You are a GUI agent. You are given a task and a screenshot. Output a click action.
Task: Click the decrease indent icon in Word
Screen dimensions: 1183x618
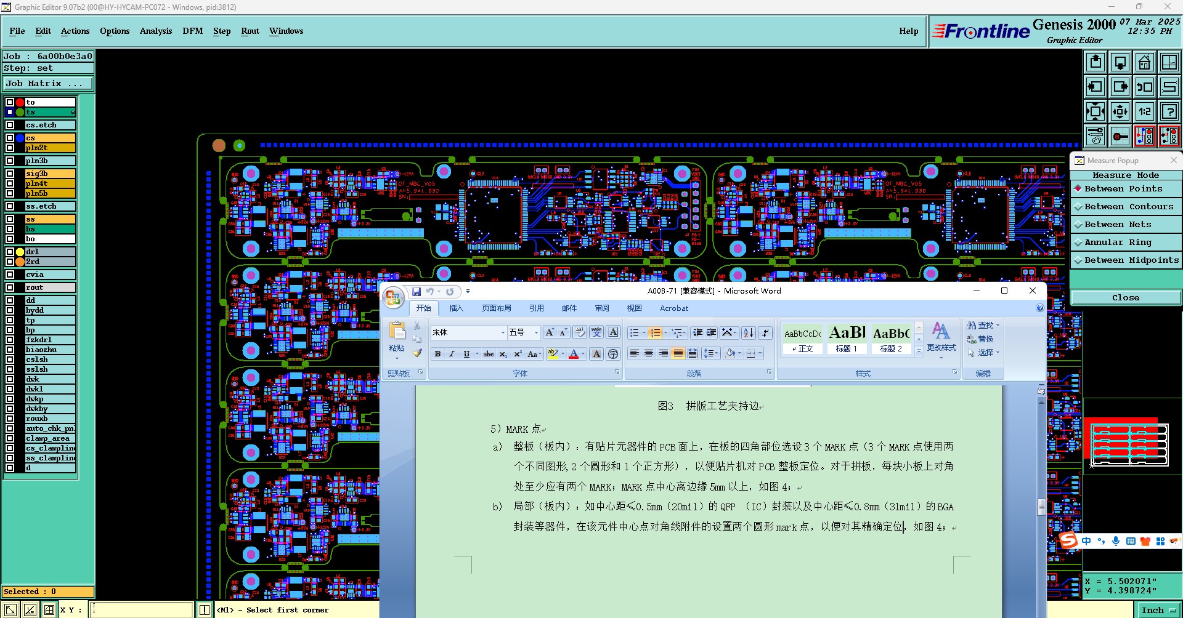tap(697, 332)
